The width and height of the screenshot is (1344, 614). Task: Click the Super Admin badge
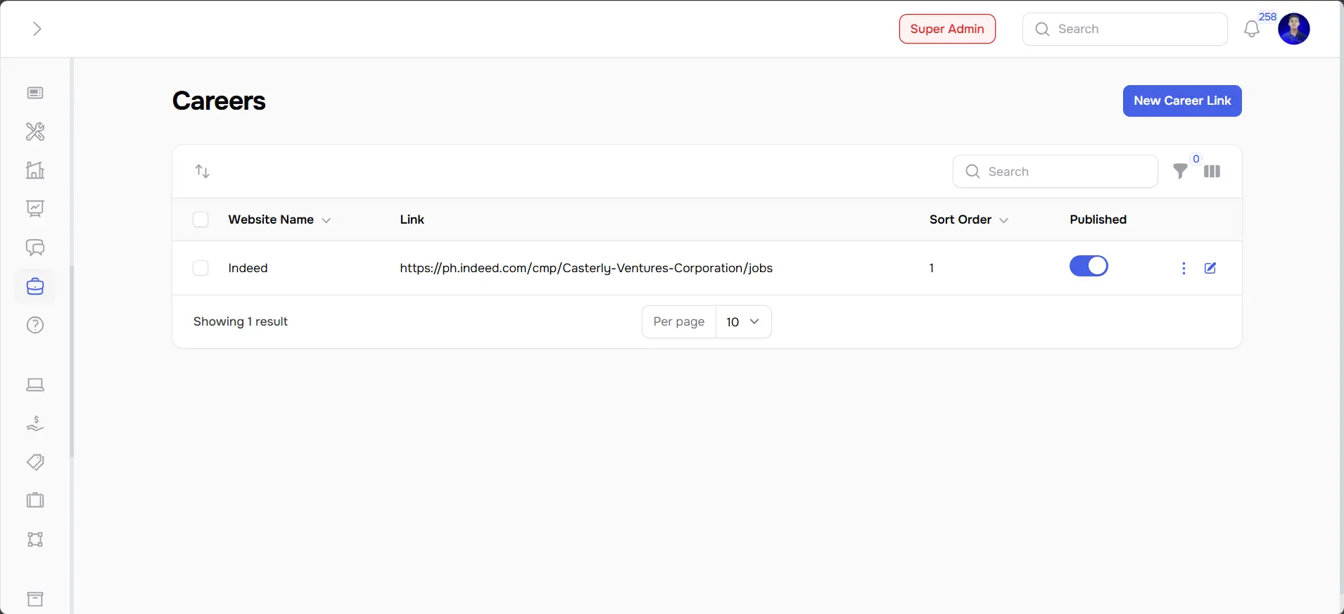coord(946,29)
